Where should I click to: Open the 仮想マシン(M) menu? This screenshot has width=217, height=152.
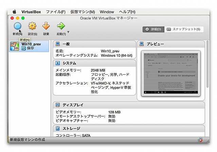click(x=83, y=12)
